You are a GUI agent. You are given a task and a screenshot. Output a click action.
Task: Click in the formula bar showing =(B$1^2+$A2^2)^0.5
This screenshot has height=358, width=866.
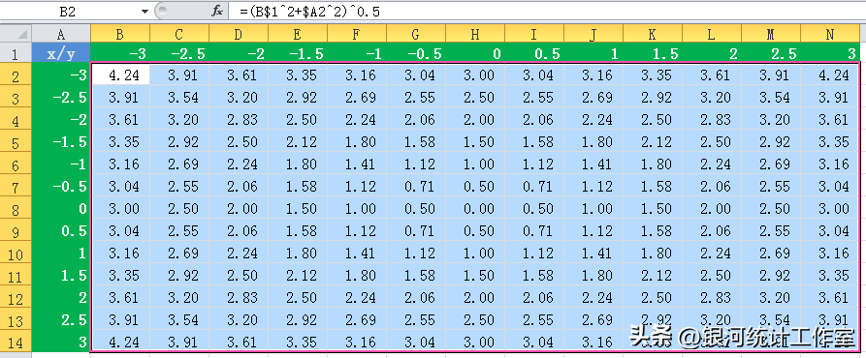[x=547, y=11]
